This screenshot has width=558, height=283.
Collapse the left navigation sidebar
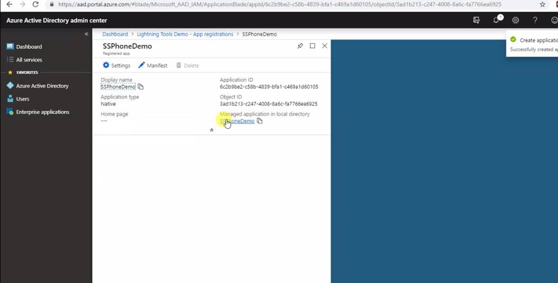[86, 34]
